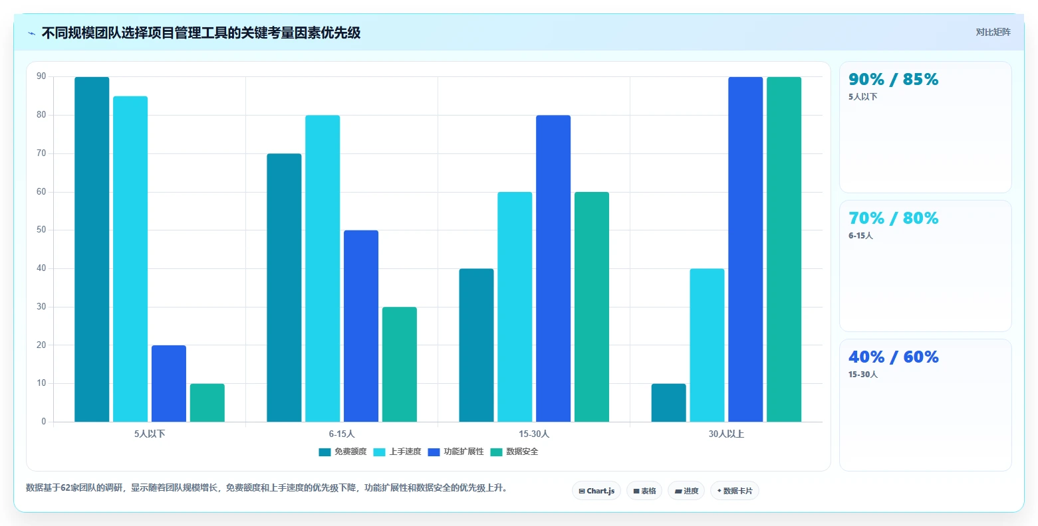
Task: Select the 数据安全 bar for 6-15人
Action: pyautogui.click(x=400, y=364)
